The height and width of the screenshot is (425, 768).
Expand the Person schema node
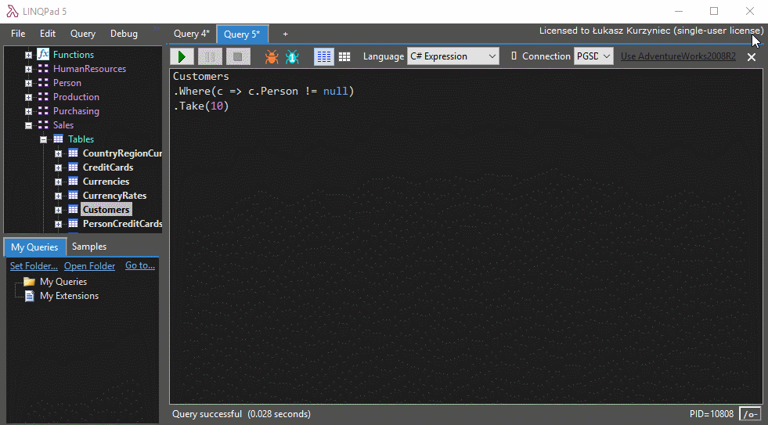click(x=28, y=83)
